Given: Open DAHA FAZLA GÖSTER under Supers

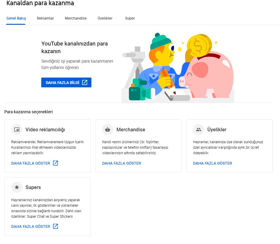Looking at the screenshot, I should pos(31,226).
